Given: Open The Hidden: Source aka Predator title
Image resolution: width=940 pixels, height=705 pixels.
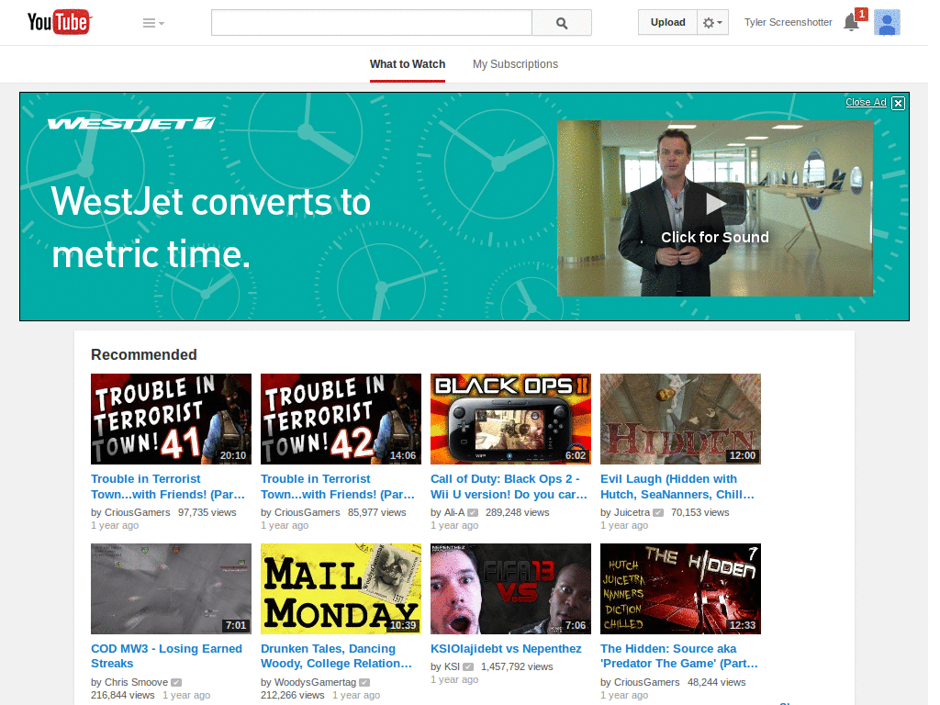Looking at the screenshot, I should pyautogui.click(x=679, y=655).
